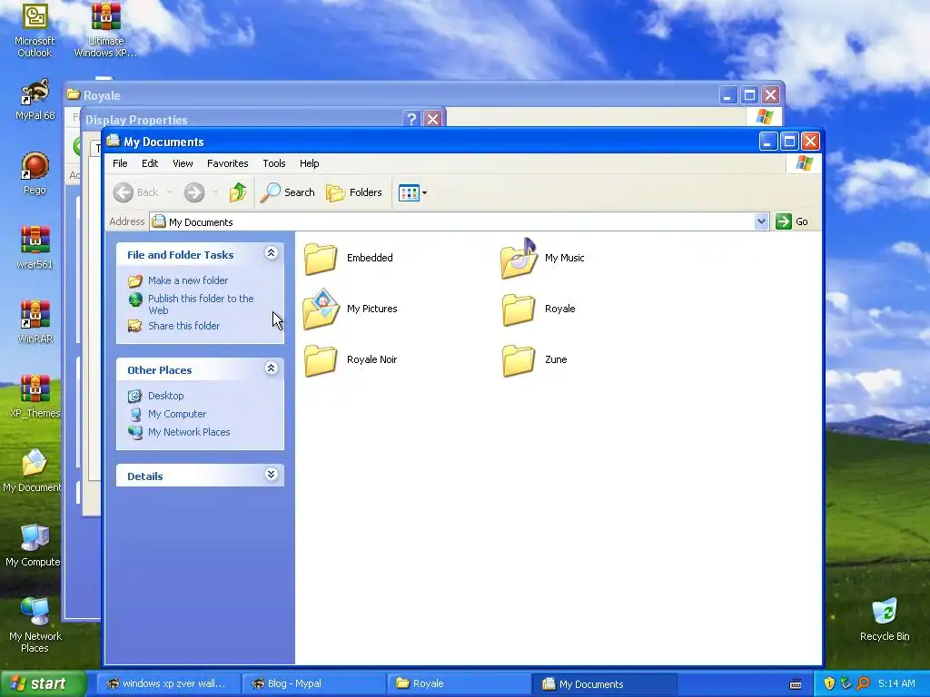
Task: Toggle the Folders pane
Action: click(x=354, y=192)
